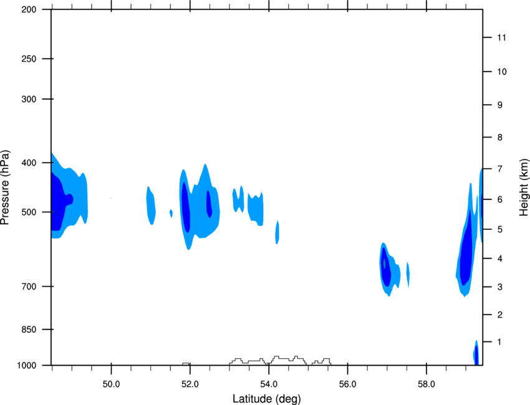Viewport: 530px width, 405px height.
Task: Click the dark blue contour at left plot edge
Action: tap(59, 201)
